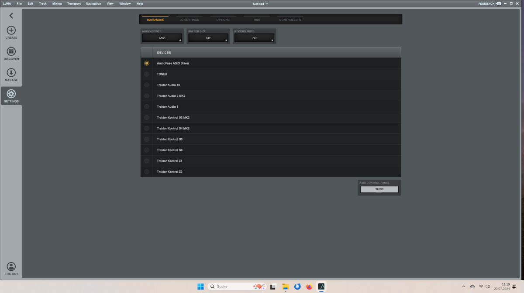Click the Traktor Audio 10 name text
Screen dimensions: 524x293
tap(169, 85)
